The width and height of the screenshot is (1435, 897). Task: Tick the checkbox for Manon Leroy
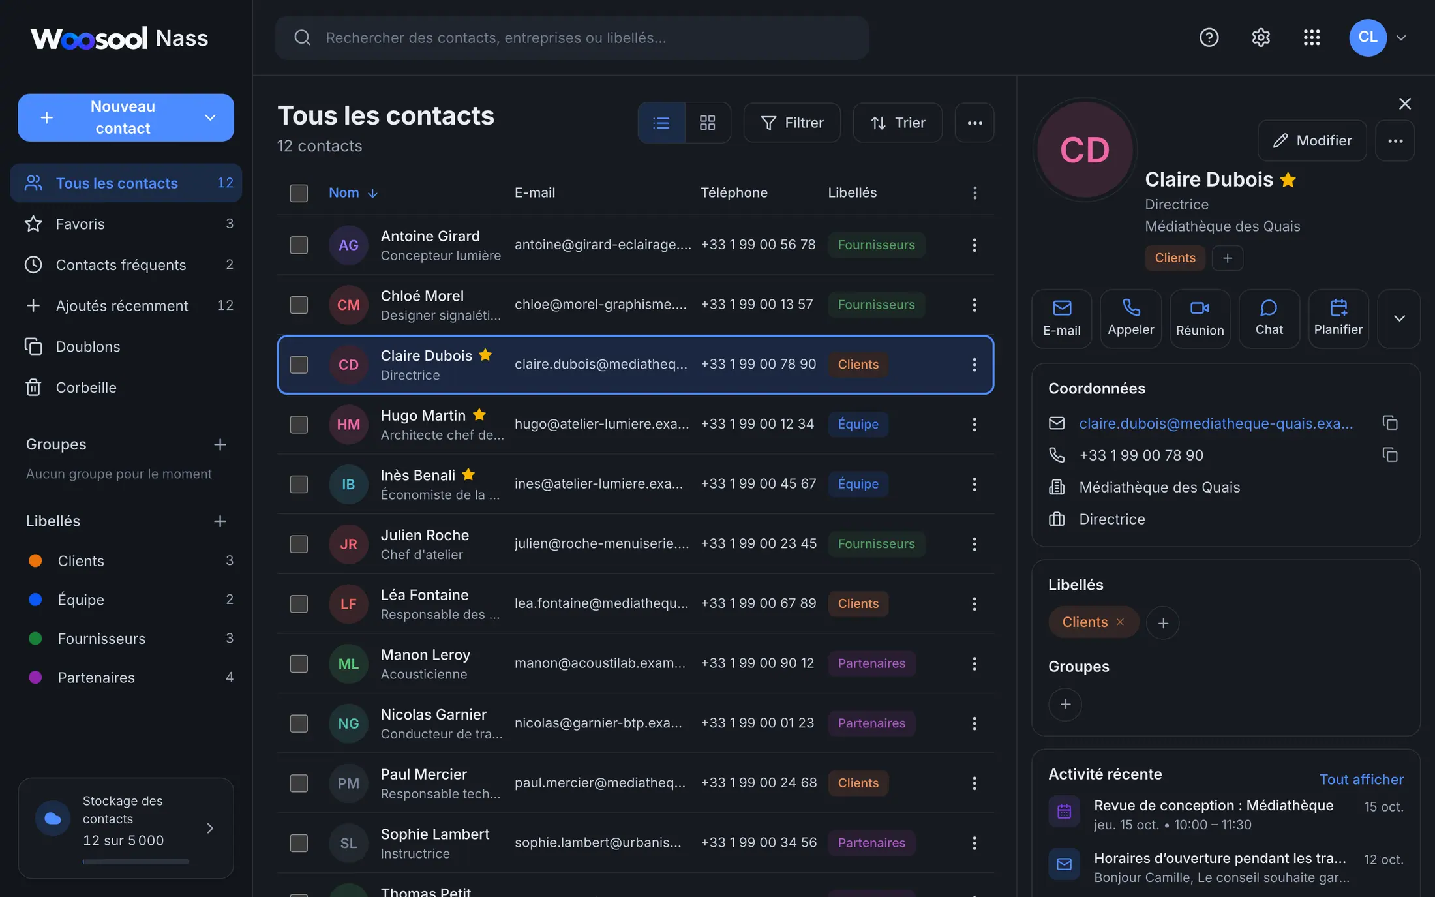(299, 664)
